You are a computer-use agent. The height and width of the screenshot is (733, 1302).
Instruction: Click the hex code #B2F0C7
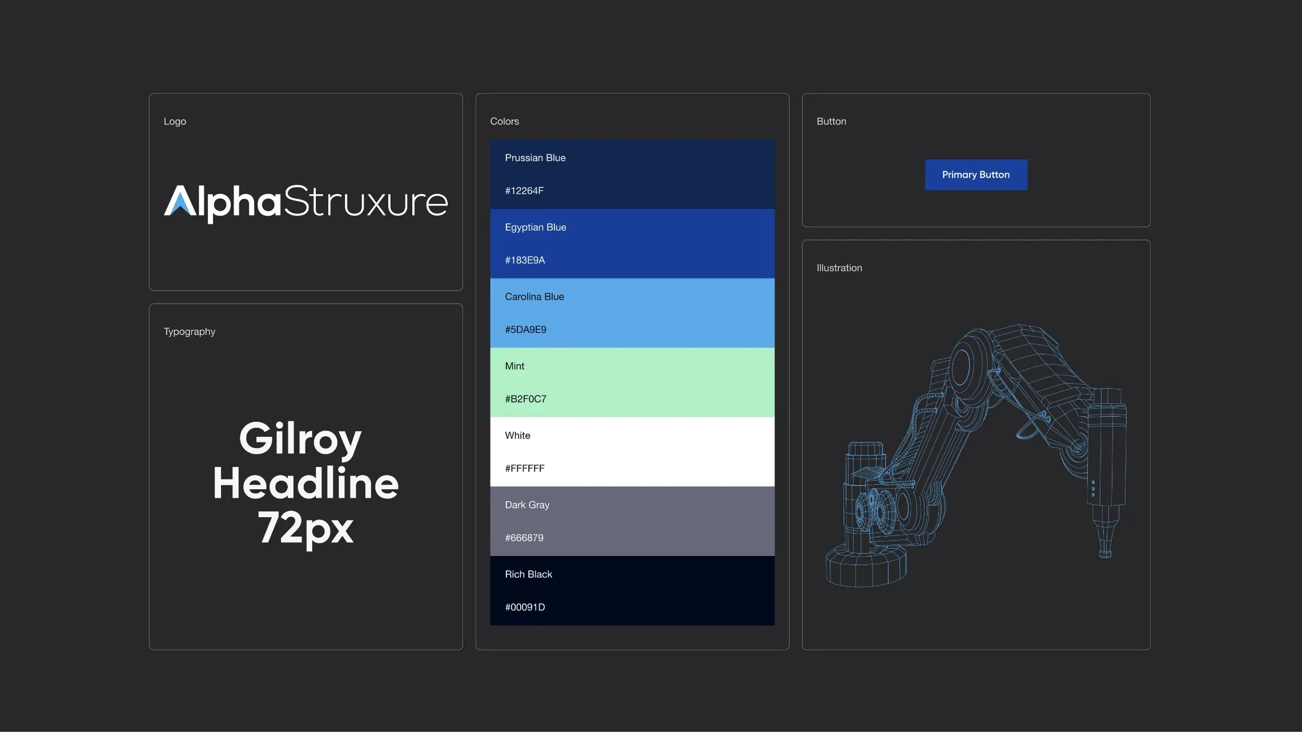click(525, 399)
